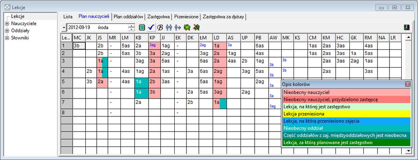Screen dimensions: 418x160
Task: Decrease the date with the down spinner
Action: click(131, 29)
